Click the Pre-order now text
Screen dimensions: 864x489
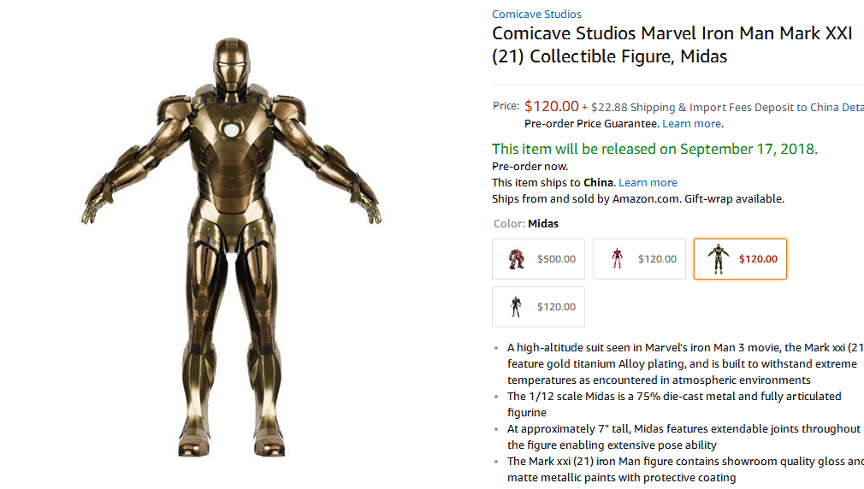[x=530, y=166]
